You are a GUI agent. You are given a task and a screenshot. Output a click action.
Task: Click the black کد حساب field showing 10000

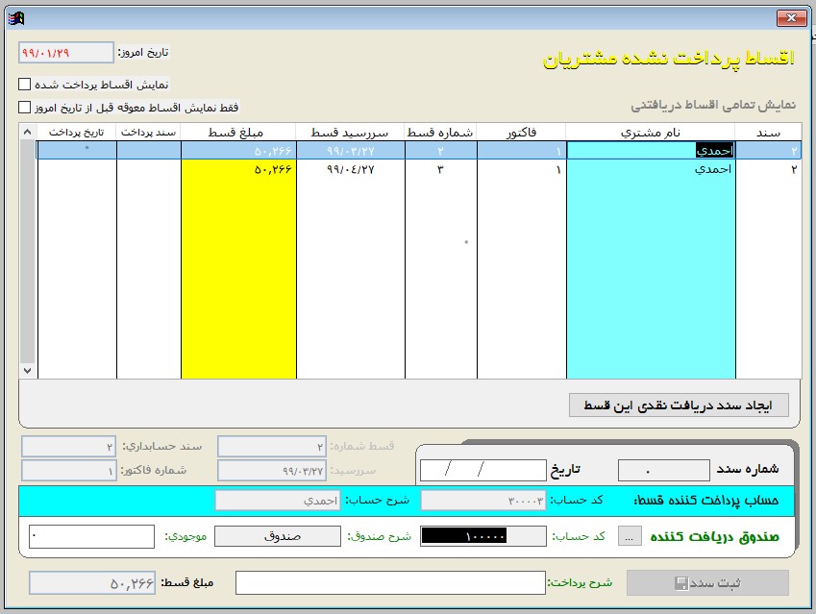click(x=482, y=536)
